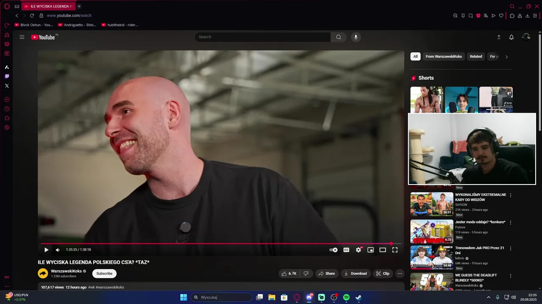Play the paused YouTube video
This screenshot has width=542, height=304.
point(46,250)
